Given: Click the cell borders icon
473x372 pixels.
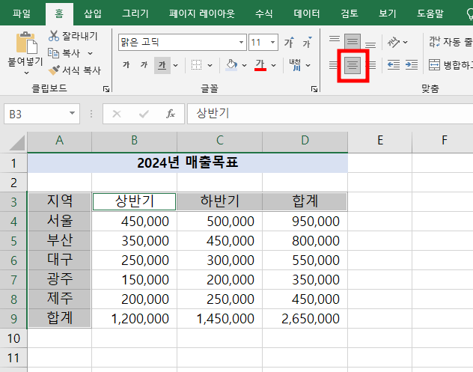Looking at the screenshot, I should 196,65.
